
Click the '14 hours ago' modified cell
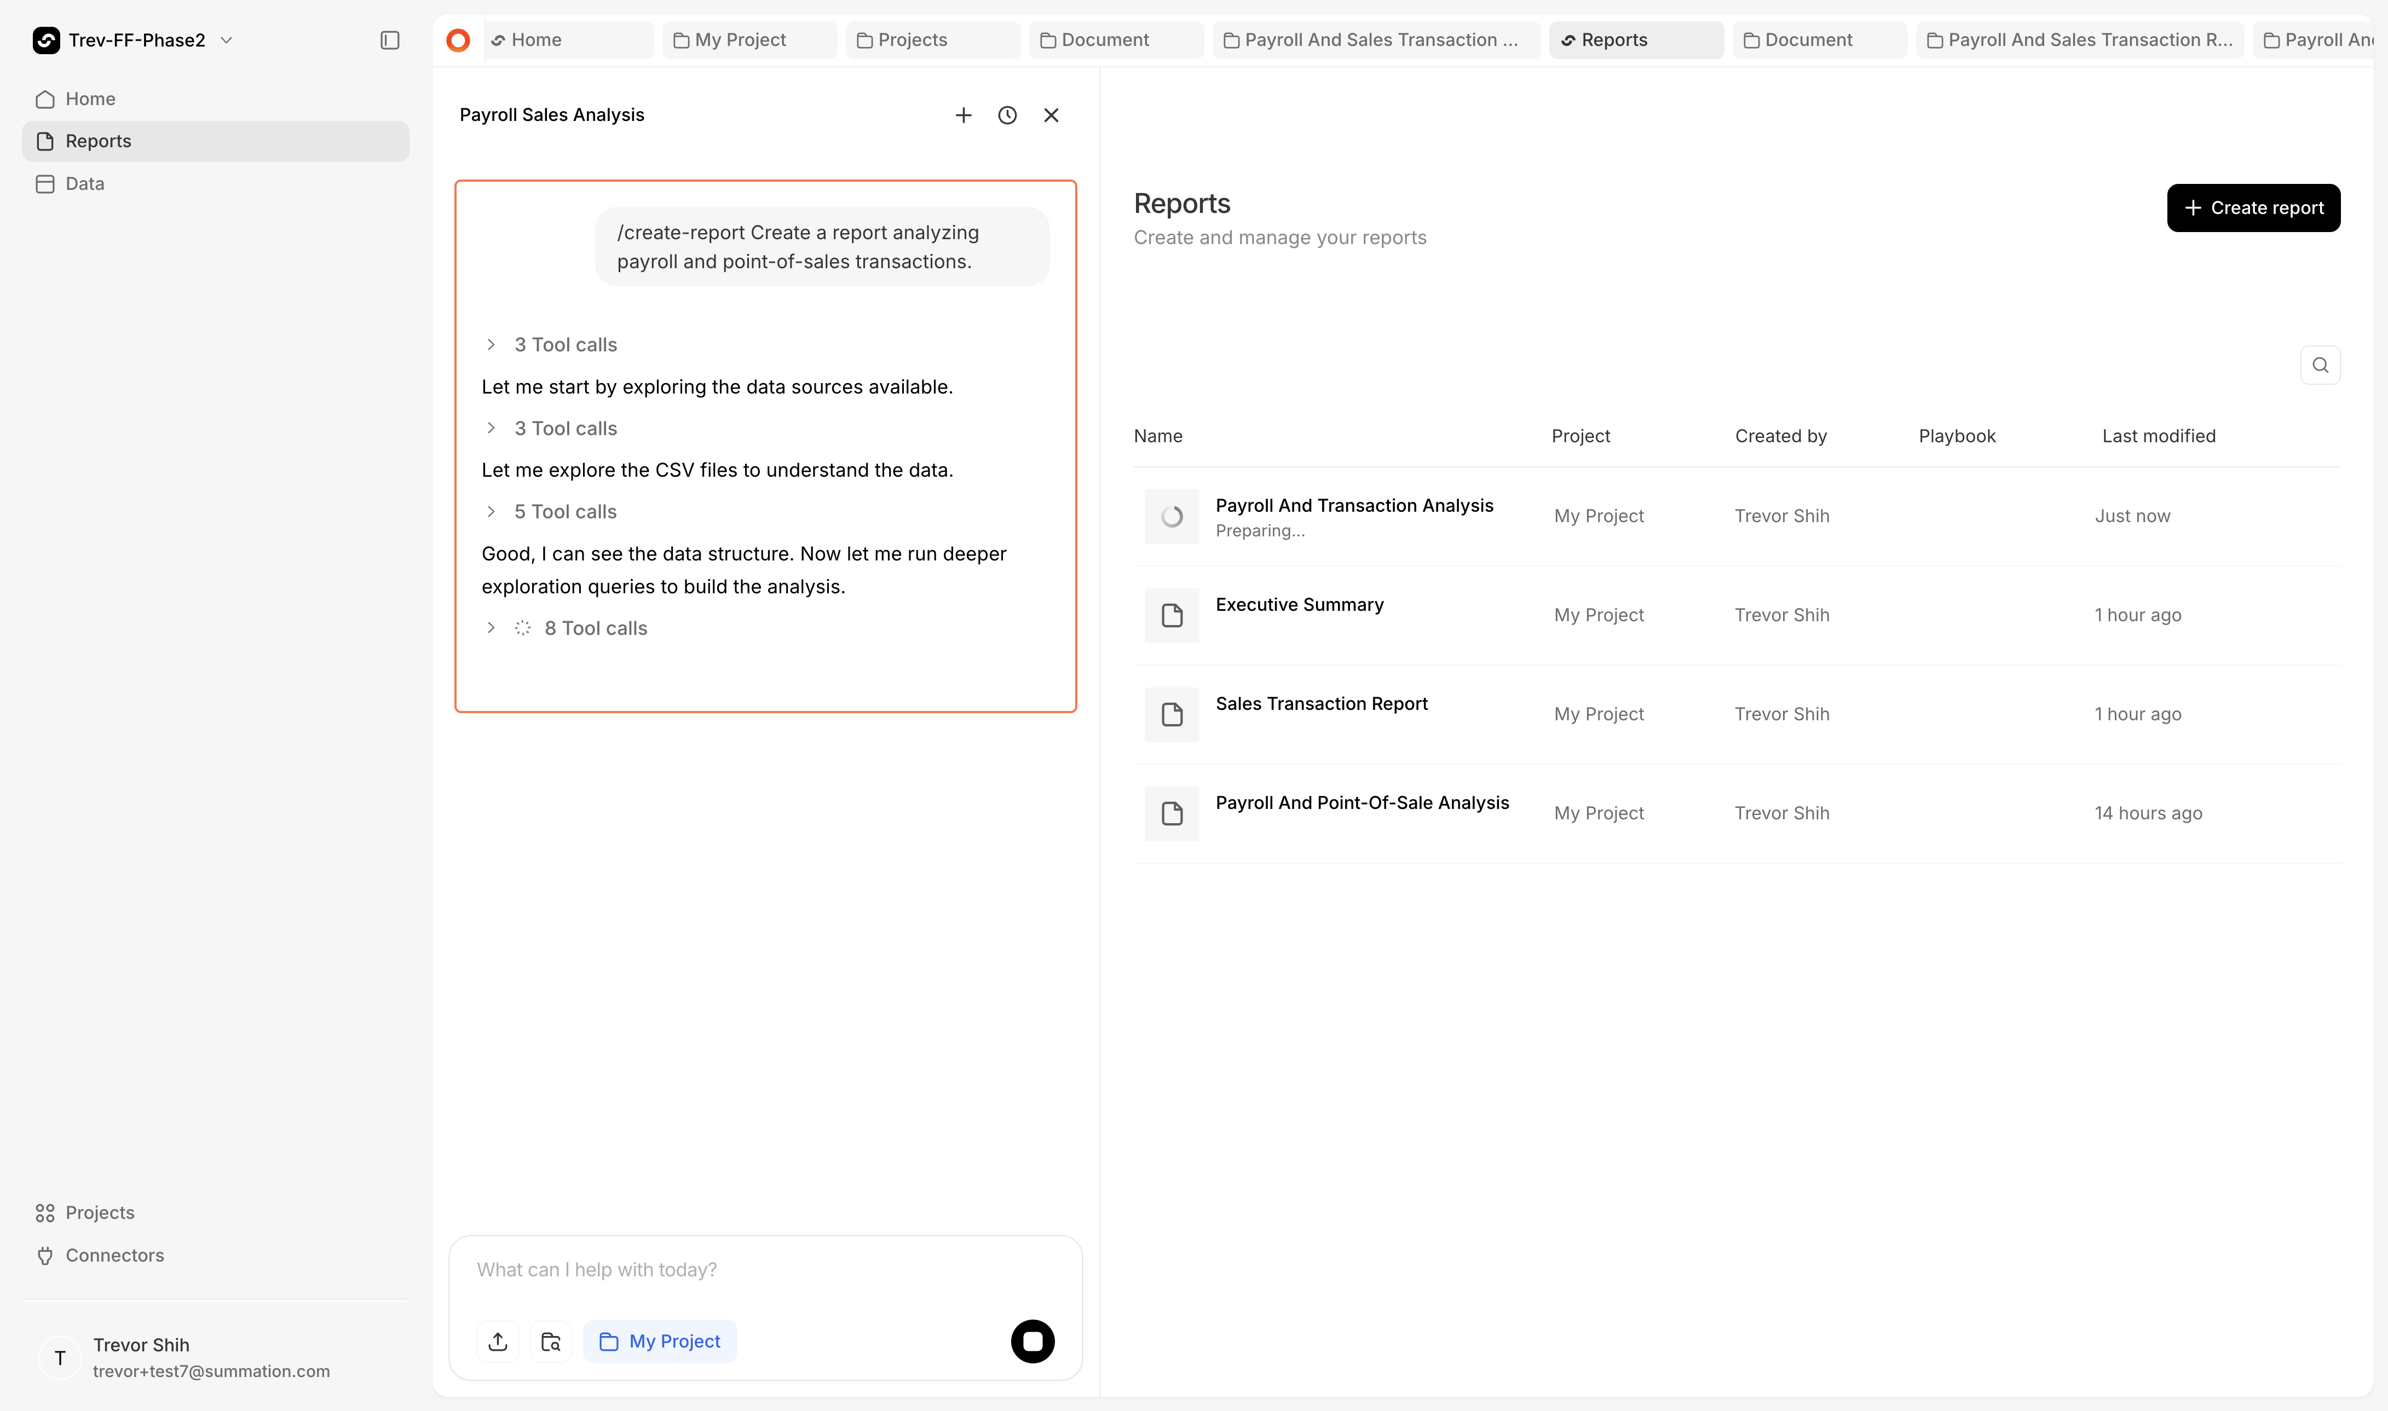(x=2147, y=814)
